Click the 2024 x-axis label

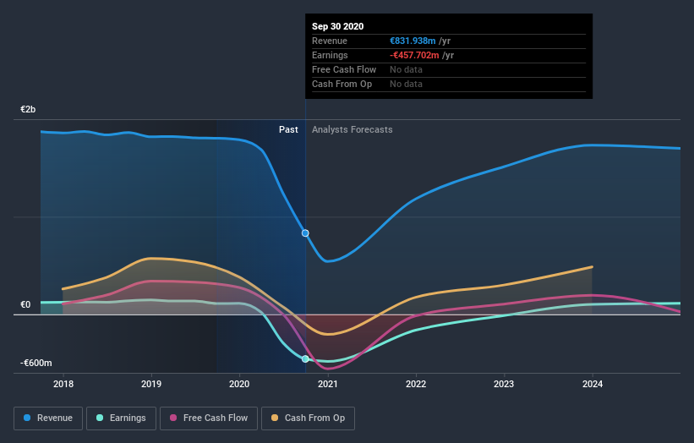click(593, 384)
